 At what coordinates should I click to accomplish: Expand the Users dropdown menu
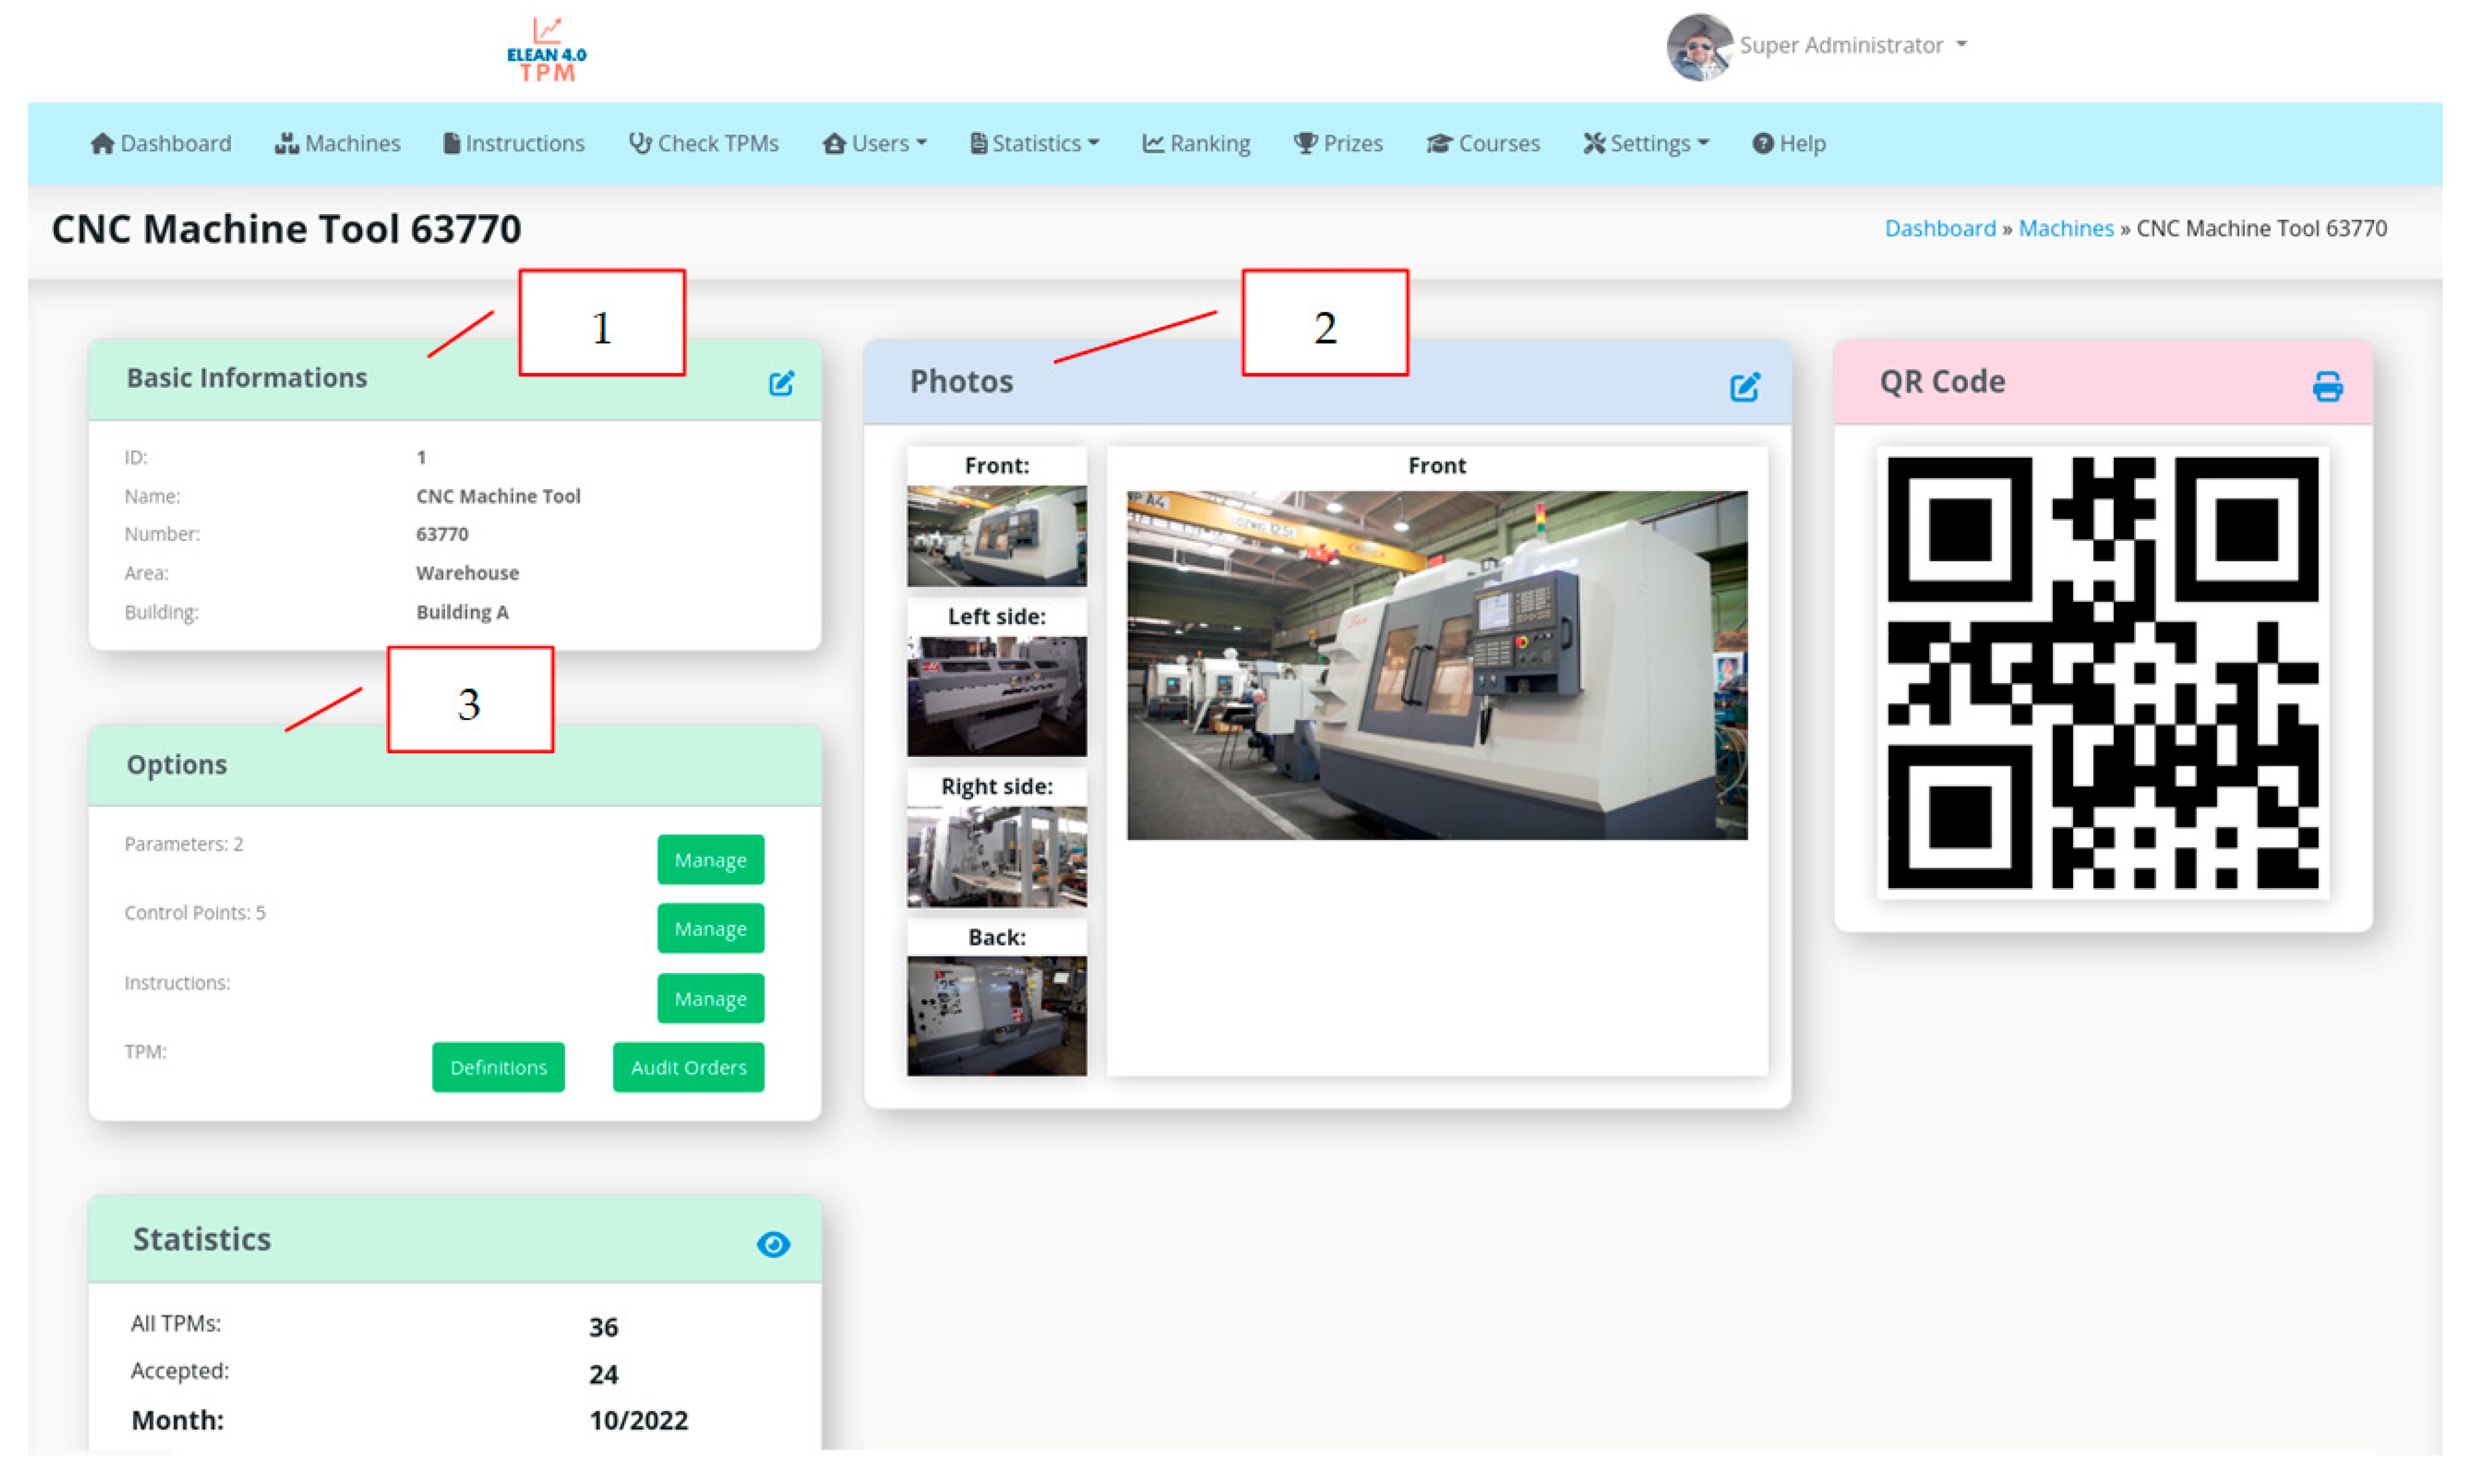pos(876,143)
